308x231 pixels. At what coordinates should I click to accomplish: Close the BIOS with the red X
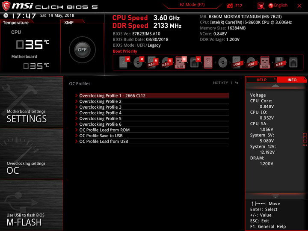[299, 6]
